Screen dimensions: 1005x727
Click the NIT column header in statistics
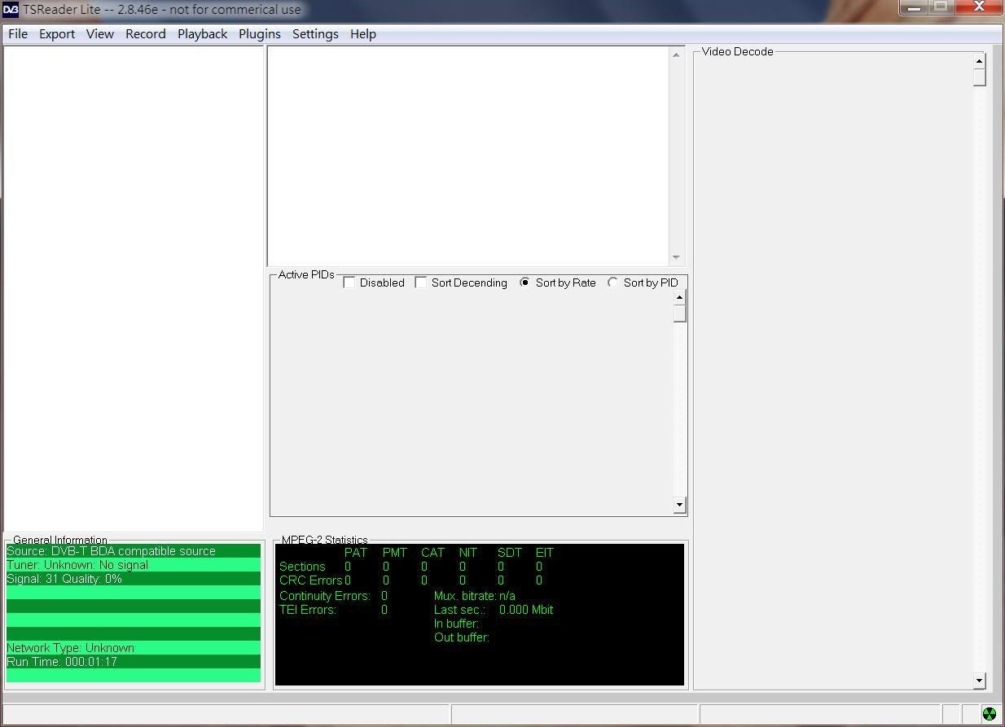click(x=467, y=553)
